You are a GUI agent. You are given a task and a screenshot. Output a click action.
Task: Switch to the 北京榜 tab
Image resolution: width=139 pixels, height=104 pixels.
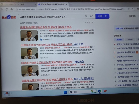coord(130,39)
